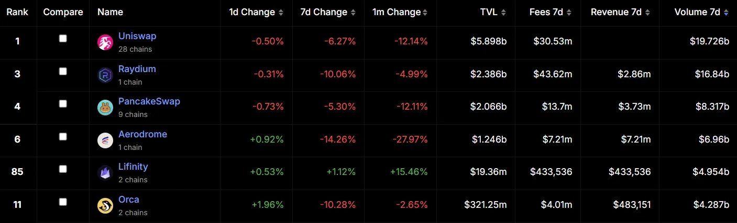The image size is (737, 223).
Task: Click the Aerodrome protocol logo icon
Action: click(105, 140)
